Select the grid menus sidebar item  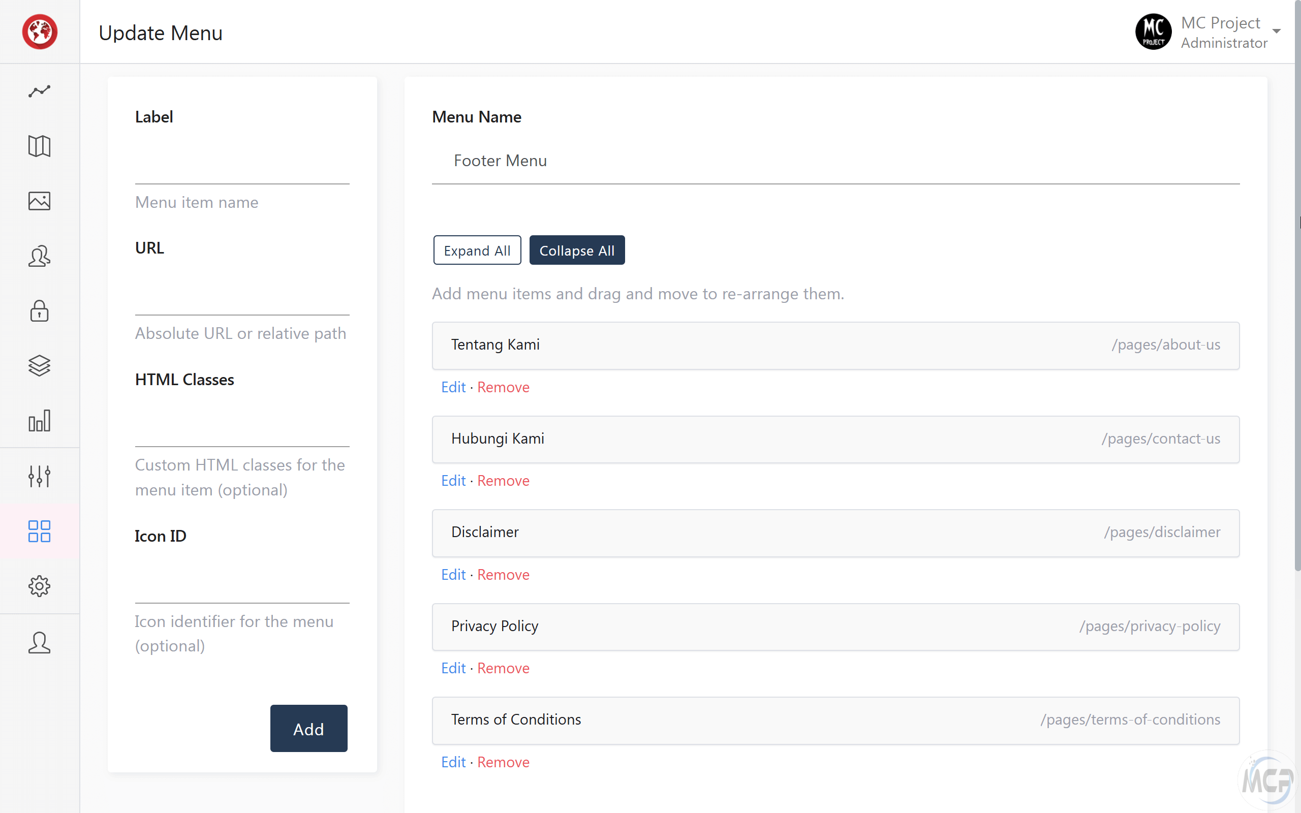point(39,531)
